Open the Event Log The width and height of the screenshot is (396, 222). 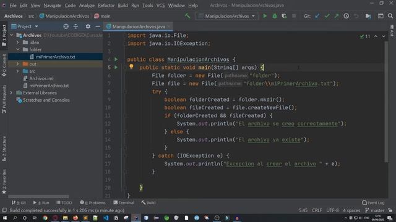point(373,203)
